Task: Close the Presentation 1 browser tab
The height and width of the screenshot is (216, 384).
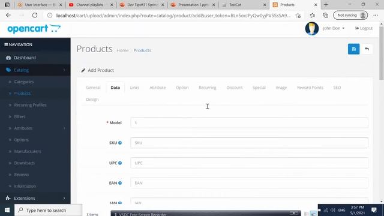Action: click(214, 5)
